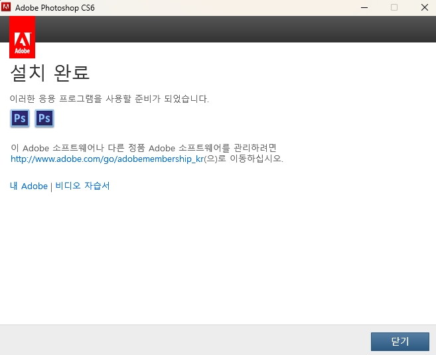Viewport: 436px width, 355px height.
Task: Click the title bar Adobe icon
Action: 6,7
